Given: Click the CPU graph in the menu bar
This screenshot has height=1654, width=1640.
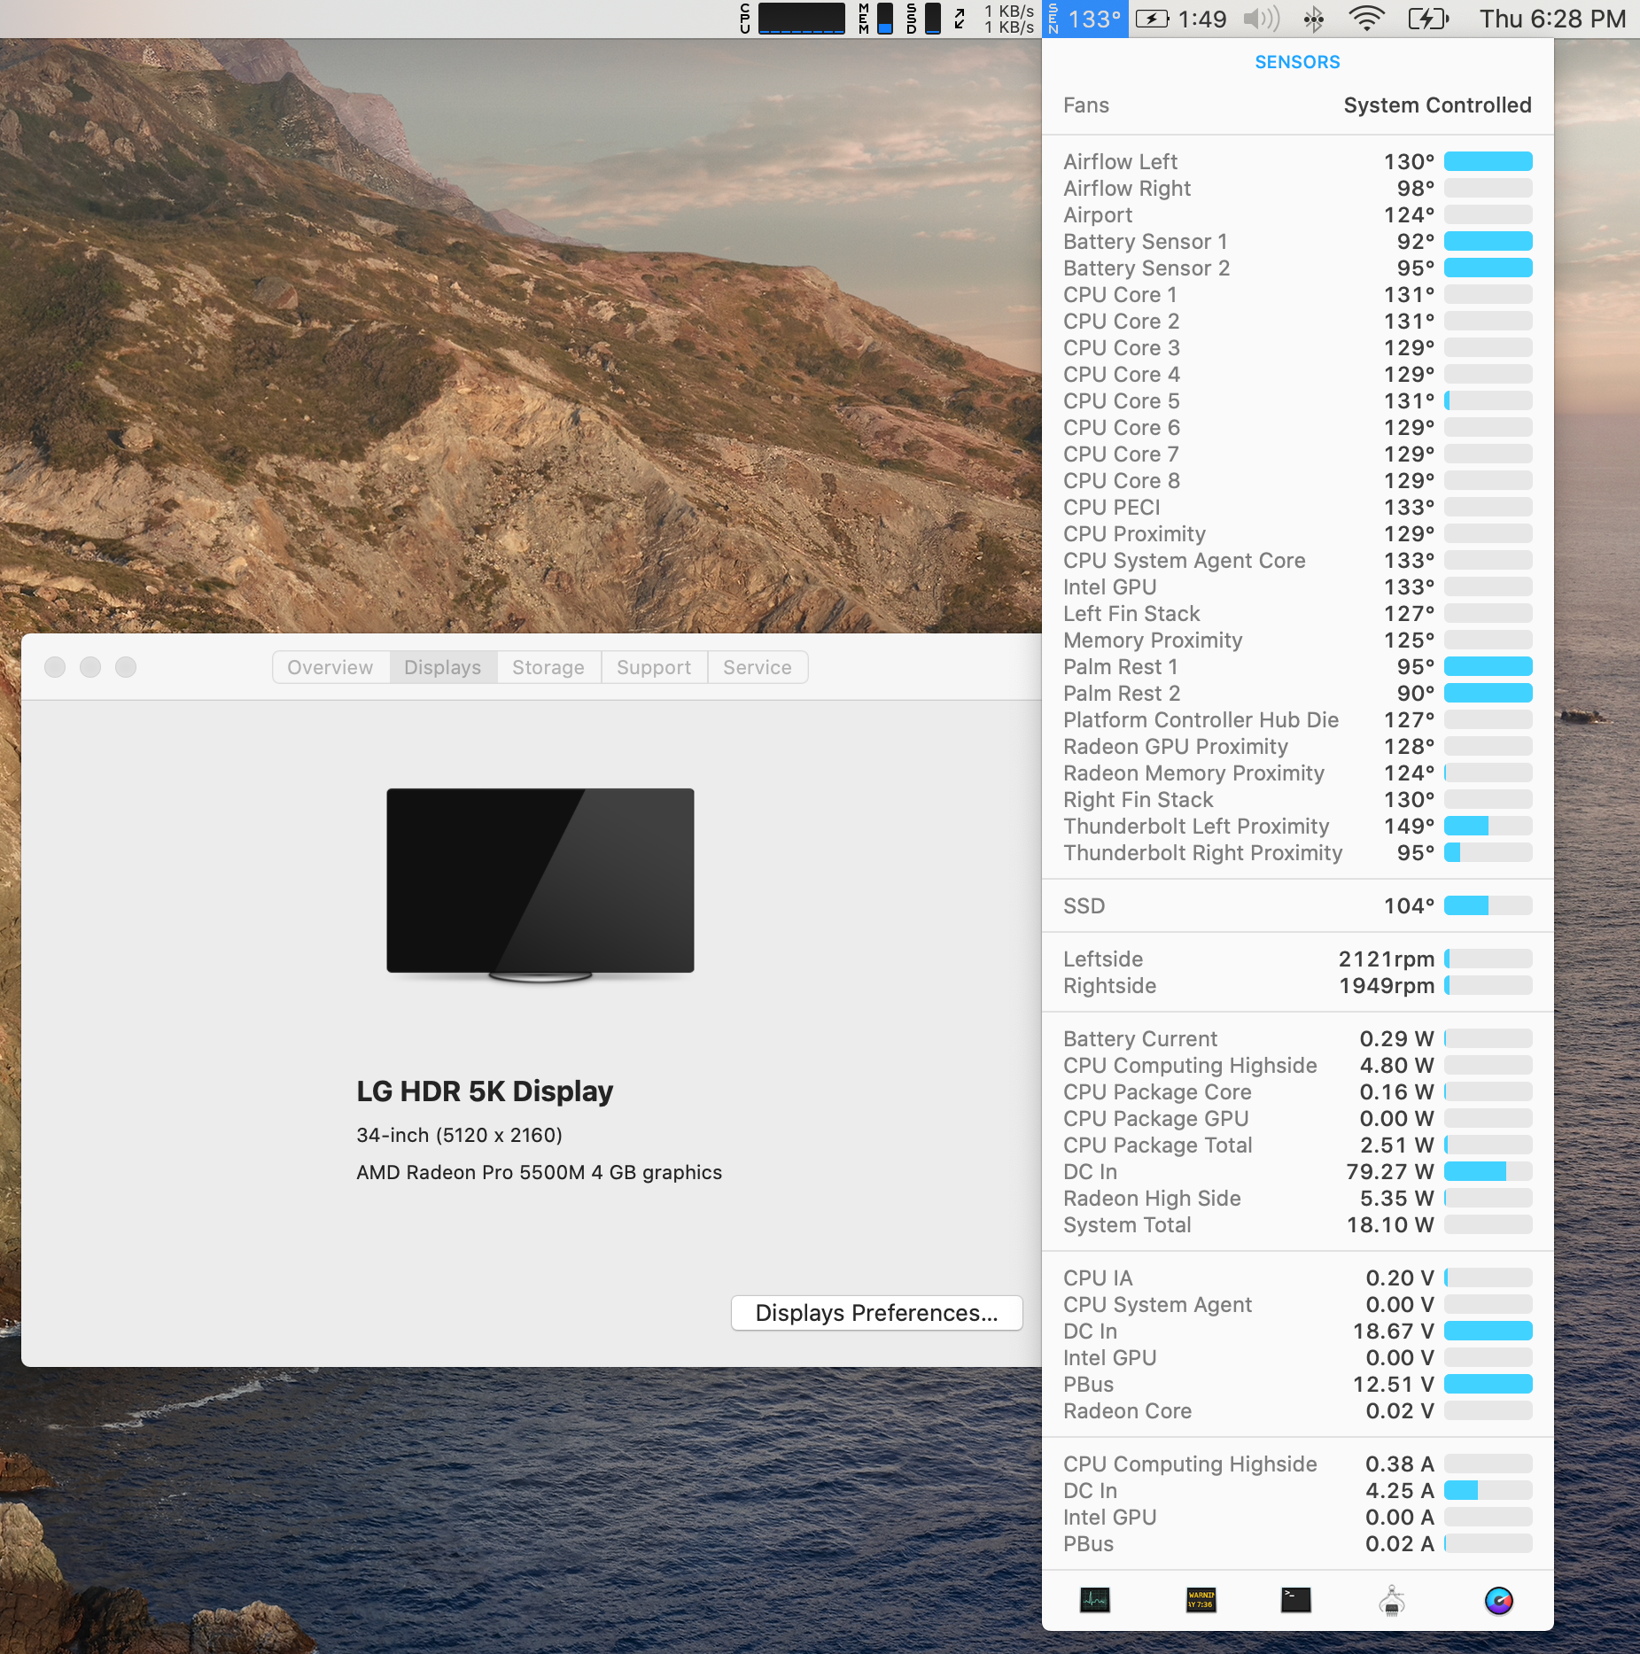Looking at the screenshot, I should click(x=792, y=19).
